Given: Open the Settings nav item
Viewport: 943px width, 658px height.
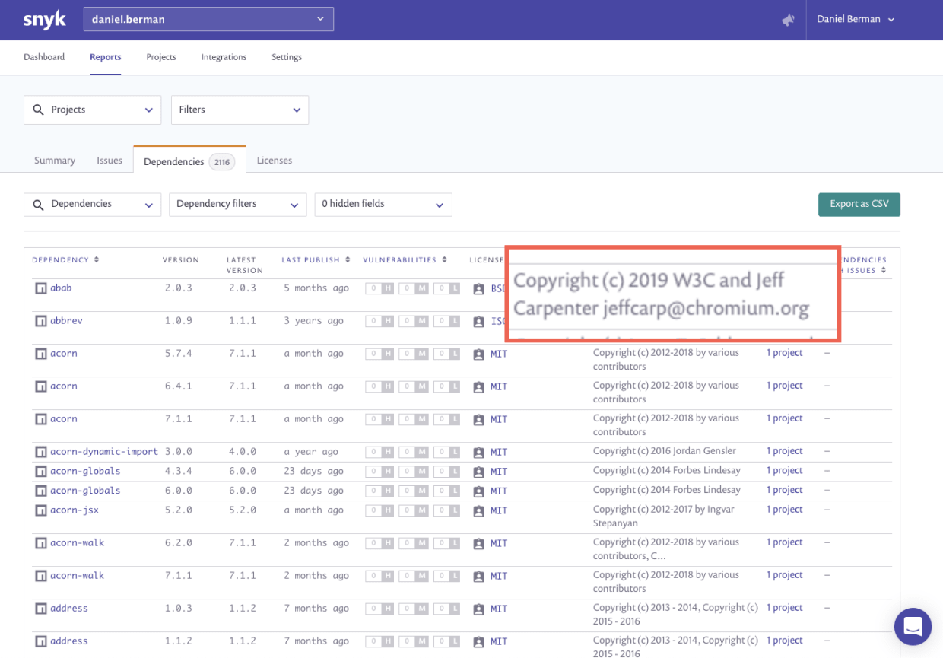Looking at the screenshot, I should pyautogui.click(x=287, y=57).
